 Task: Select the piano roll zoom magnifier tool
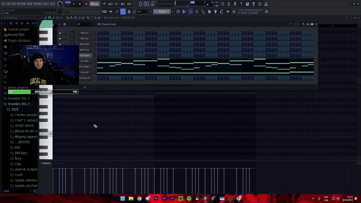pyautogui.click(x=95, y=18)
